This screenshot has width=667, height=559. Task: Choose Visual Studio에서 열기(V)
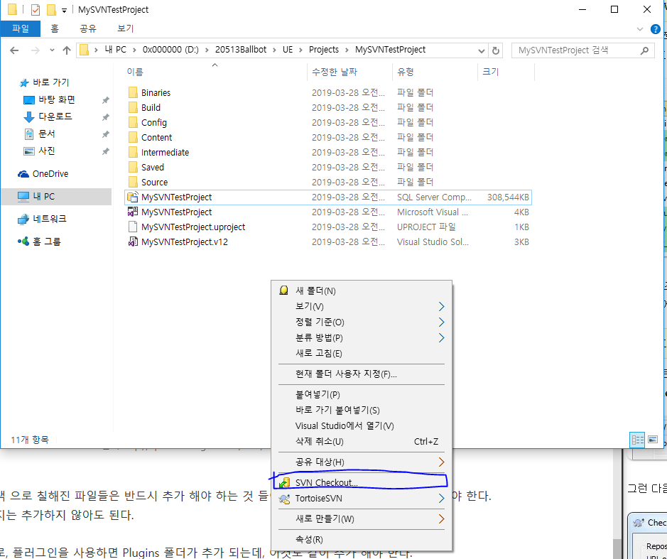pos(362,426)
